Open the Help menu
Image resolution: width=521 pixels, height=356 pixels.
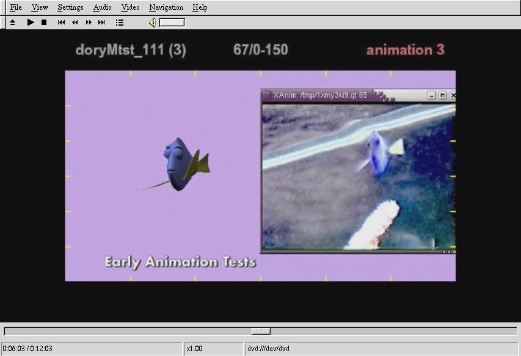(200, 7)
